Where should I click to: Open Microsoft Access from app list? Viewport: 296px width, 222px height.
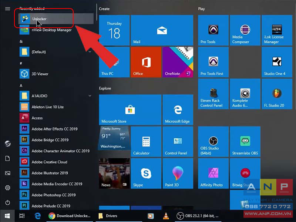pyautogui.click(x=56, y=118)
